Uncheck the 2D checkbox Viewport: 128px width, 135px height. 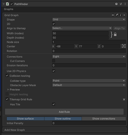(54, 24)
